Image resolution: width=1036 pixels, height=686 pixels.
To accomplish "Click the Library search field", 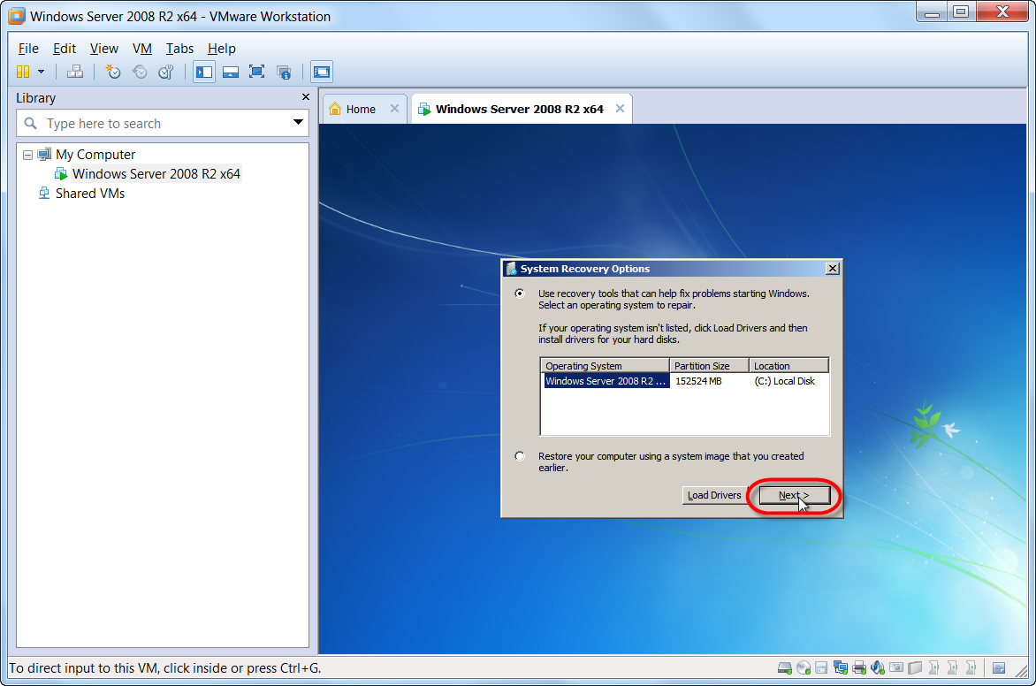I will pyautogui.click(x=162, y=124).
